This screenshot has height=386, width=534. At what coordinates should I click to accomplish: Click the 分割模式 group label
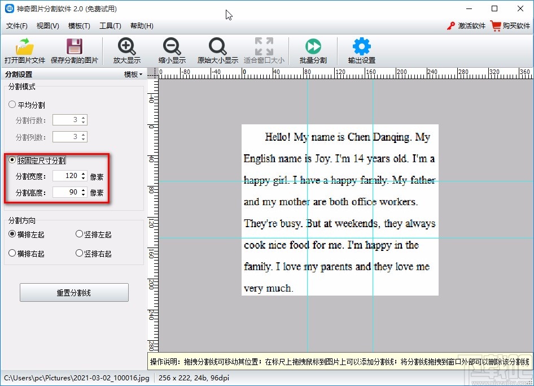click(22, 86)
